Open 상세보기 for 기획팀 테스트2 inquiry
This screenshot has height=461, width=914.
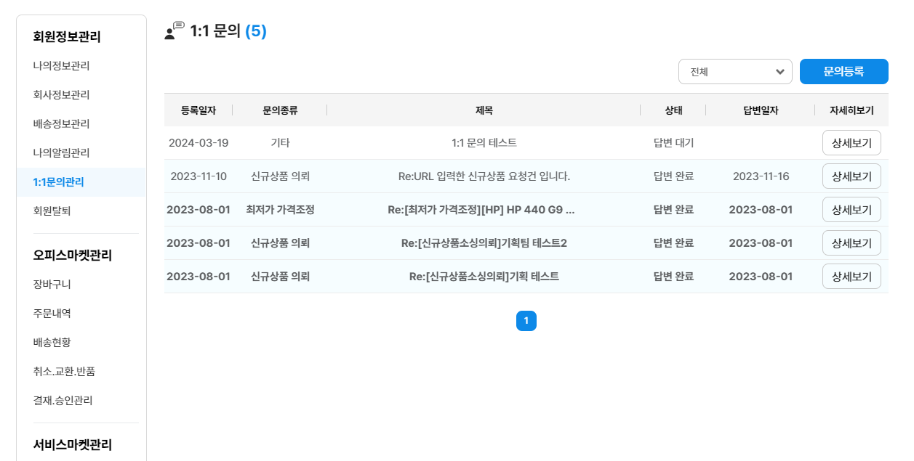point(851,243)
